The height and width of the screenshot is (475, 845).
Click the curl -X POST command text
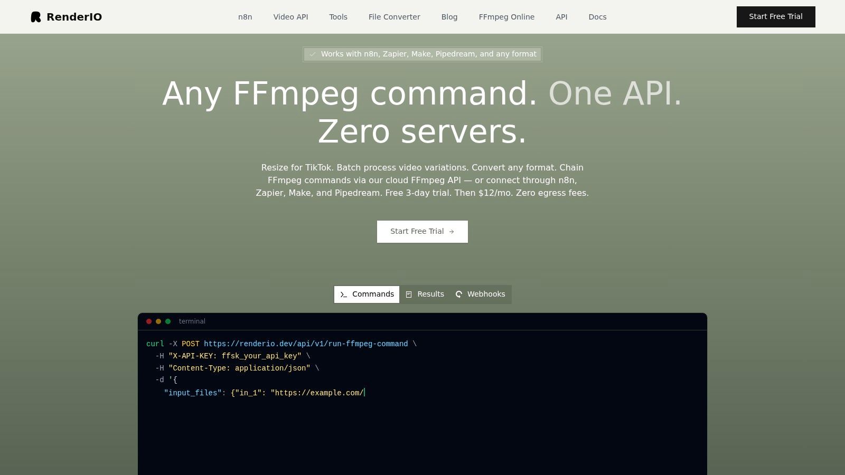[173, 344]
